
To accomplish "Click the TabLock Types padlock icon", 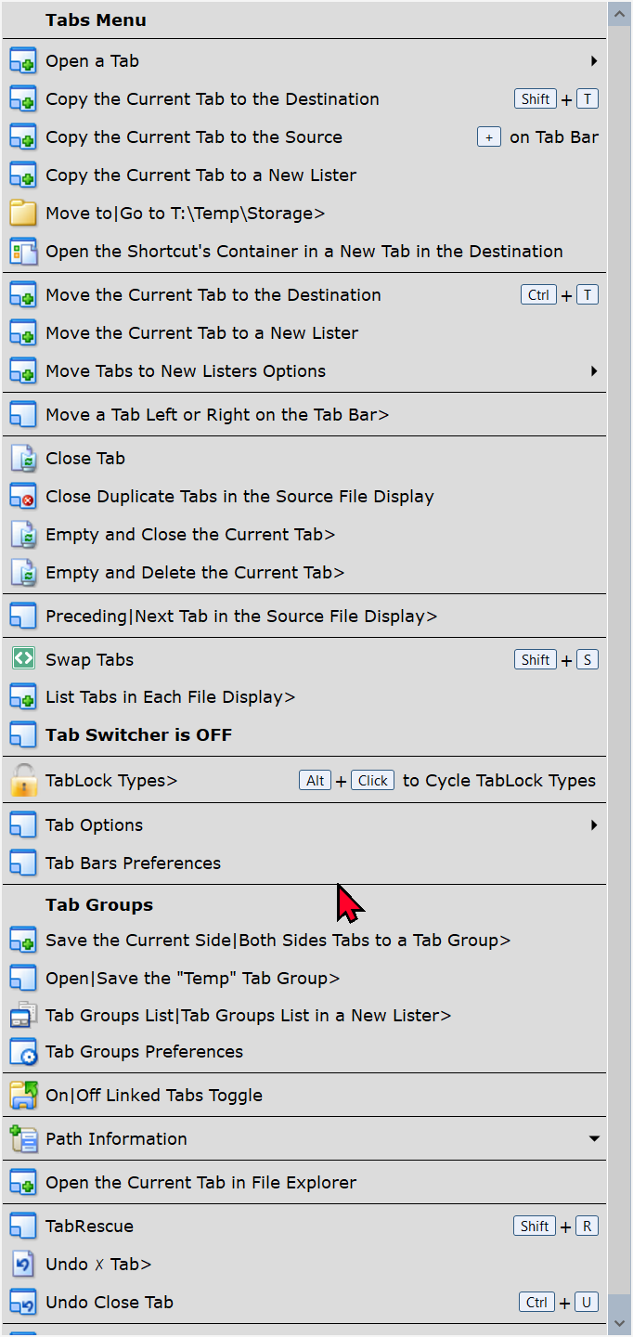I will 22,780.
